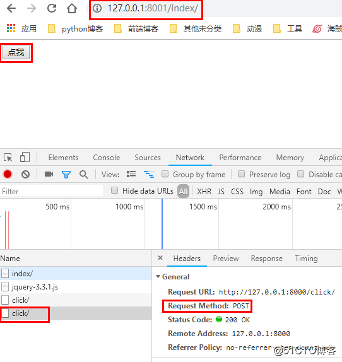
Task: View site info icon in address bar
Action: [97, 8]
